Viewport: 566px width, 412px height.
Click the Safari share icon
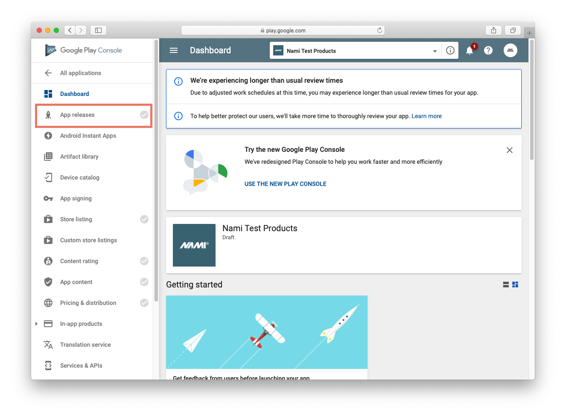[x=493, y=30]
